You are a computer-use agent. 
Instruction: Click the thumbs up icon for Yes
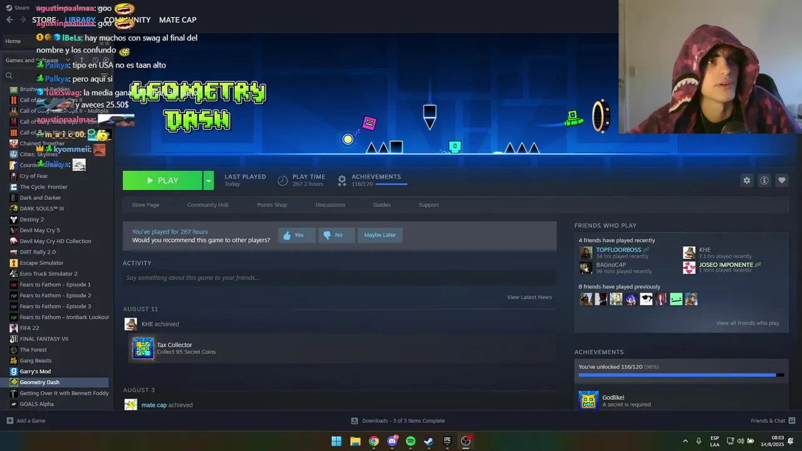click(x=287, y=236)
